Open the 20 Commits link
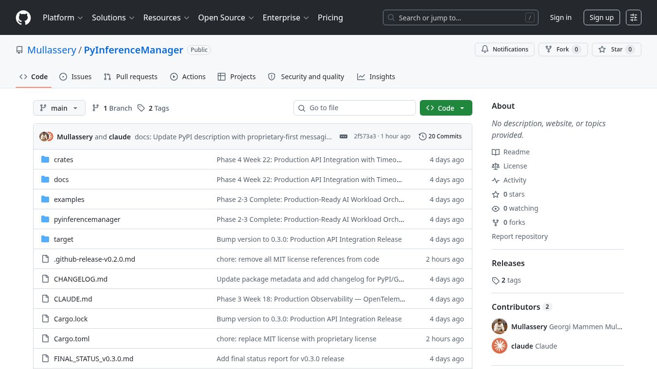The image size is (657, 369). coord(440,136)
